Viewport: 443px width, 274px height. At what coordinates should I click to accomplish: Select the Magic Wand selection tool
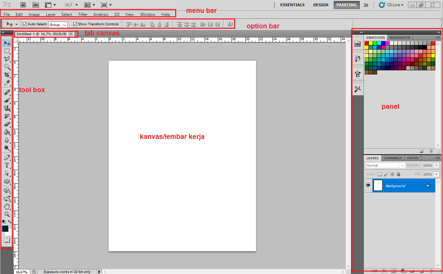[7, 67]
